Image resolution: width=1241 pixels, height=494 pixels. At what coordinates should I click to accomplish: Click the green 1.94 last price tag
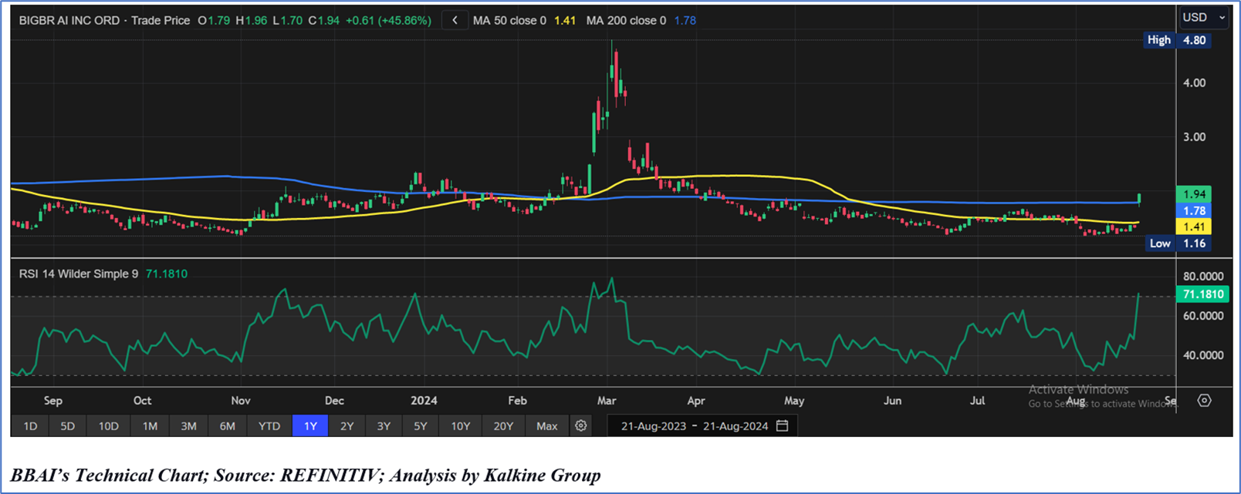coord(1192,194)
